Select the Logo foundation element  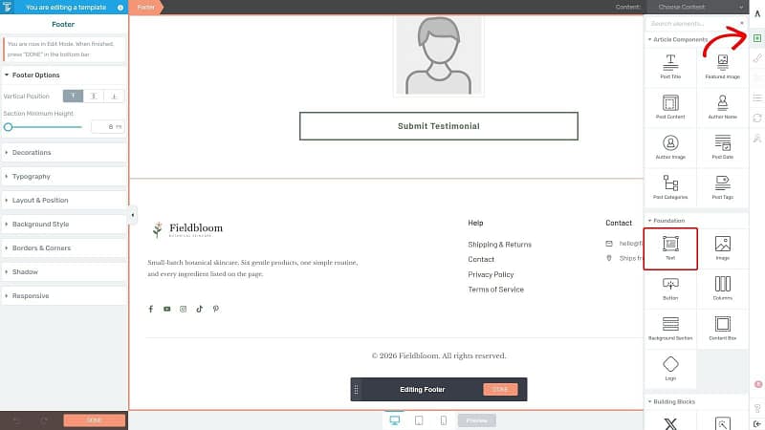pos(670,369)
